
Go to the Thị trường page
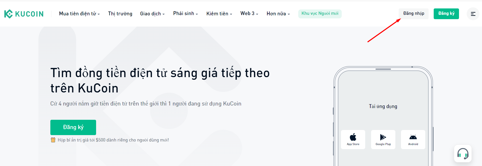click(x=120, y=14)
